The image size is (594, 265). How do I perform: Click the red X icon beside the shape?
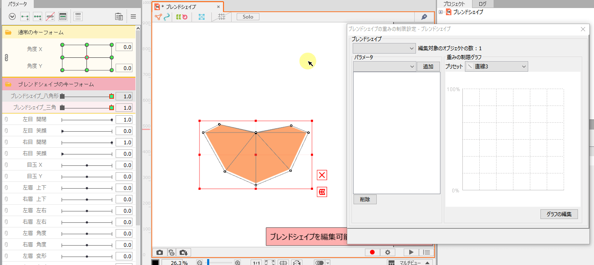(x=322, y=175)
